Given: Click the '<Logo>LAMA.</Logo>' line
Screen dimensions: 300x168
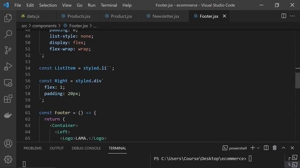Looking at the screenshot, I should pyautogui.click(x=83, y=138).
